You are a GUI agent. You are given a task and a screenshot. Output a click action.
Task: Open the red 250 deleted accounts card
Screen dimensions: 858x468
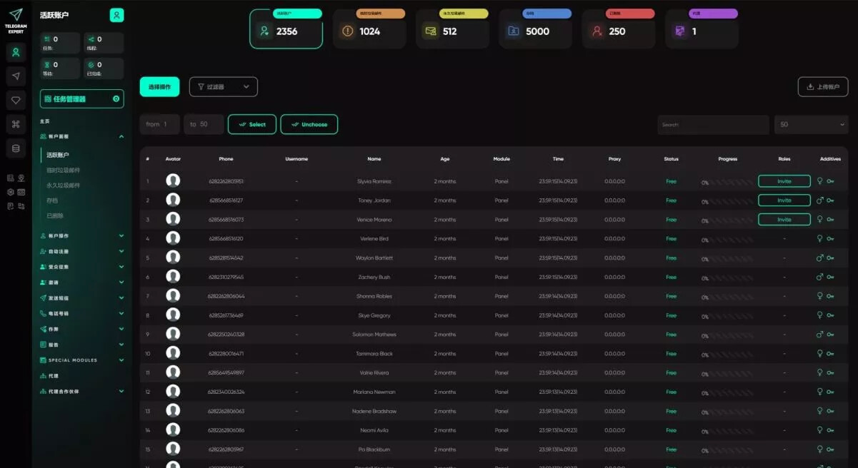pos(618,31)
